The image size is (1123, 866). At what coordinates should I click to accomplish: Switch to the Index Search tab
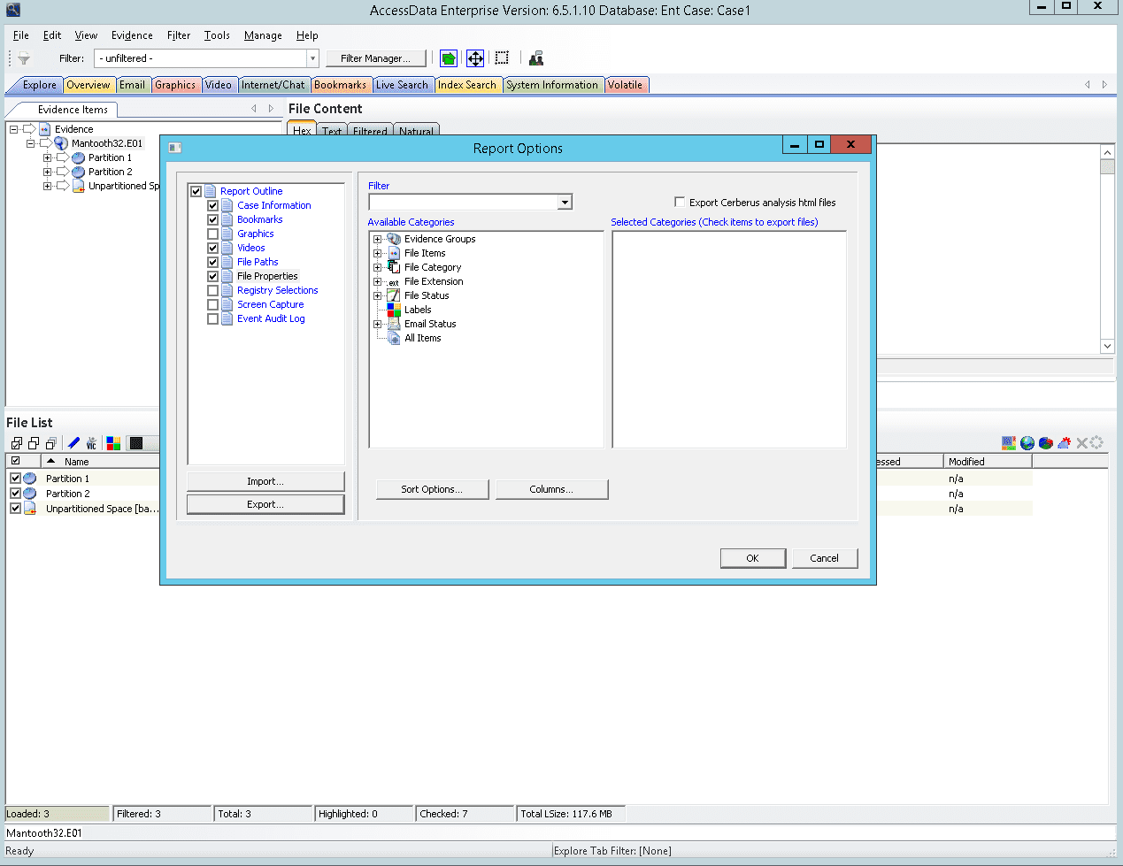tap(466, 85)
